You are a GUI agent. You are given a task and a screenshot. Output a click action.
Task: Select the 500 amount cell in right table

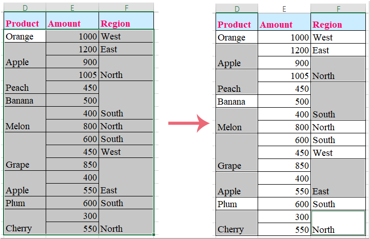pos(284,102)
